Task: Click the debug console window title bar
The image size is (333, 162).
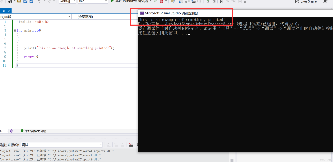Action: (235, 13)
